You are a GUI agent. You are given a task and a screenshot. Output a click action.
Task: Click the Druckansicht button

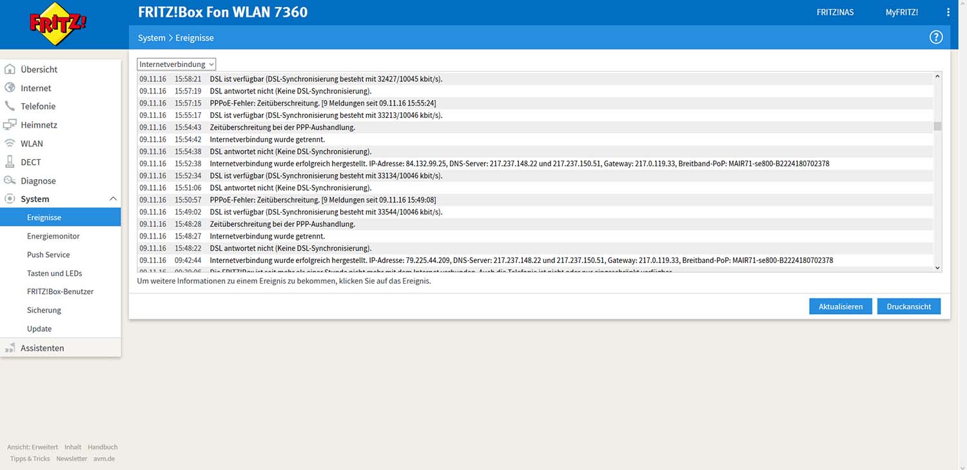point(908,306)
